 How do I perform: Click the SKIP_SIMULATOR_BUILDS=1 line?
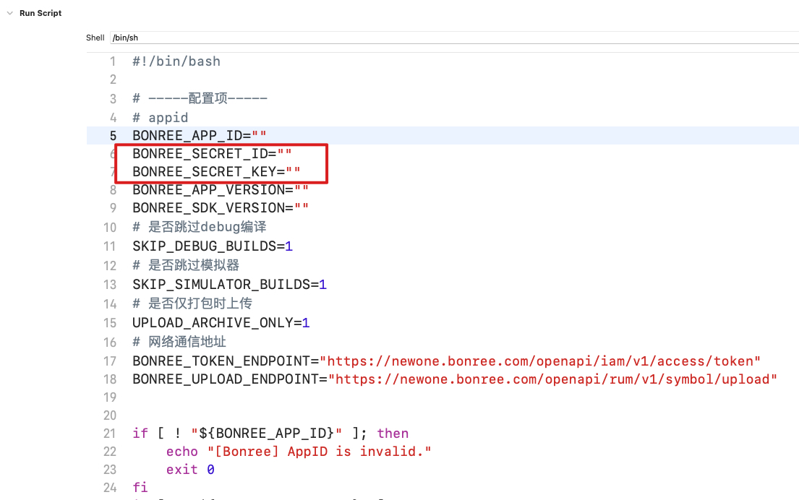pyautogui.click(x=229, y=285)
